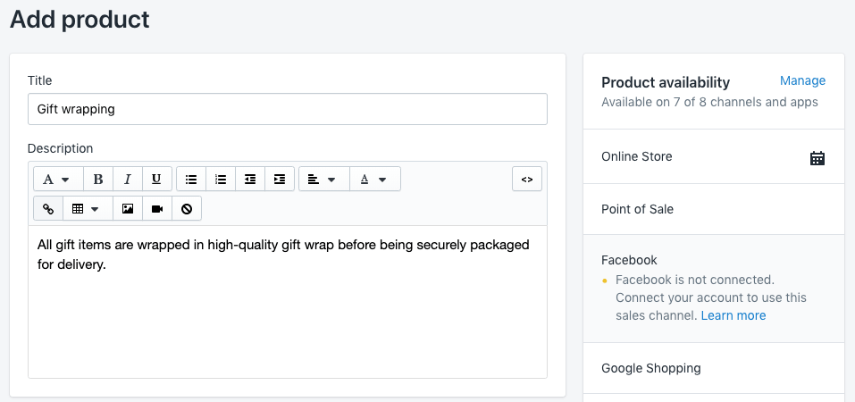Open the text formatting style dropdown
Screen dimensions: 855x402
pyautogui.click(x=58, y=180)
